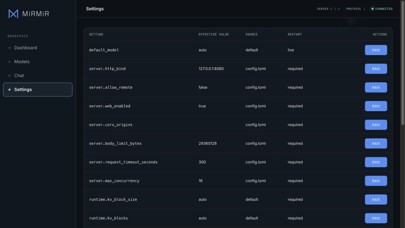This screenshot has height=228, width=405.
Task: Click the MiRMiR brand name text
Action: [x=36, y=14]
